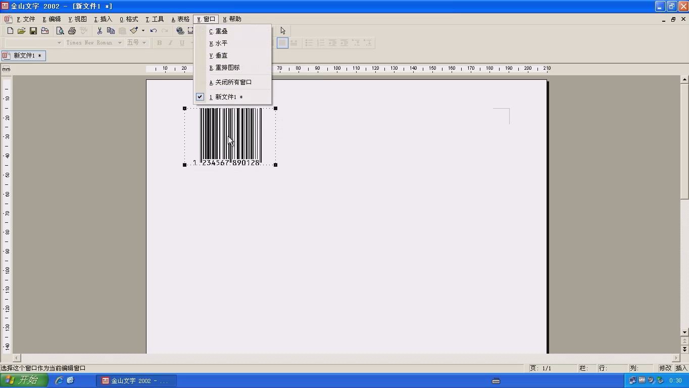Go to the next page with the double-arrow button
The width and height of the screenshot is (689, 388).
tap(684, 349)
